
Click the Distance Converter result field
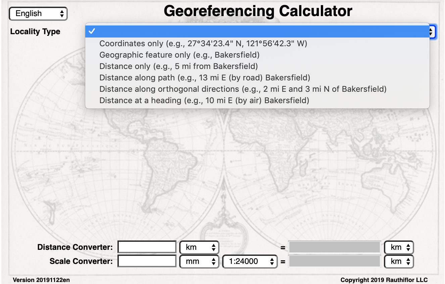335,247
